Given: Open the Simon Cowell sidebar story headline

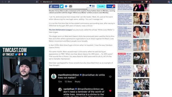Looking at the screenshot, I should click(125, 32).
